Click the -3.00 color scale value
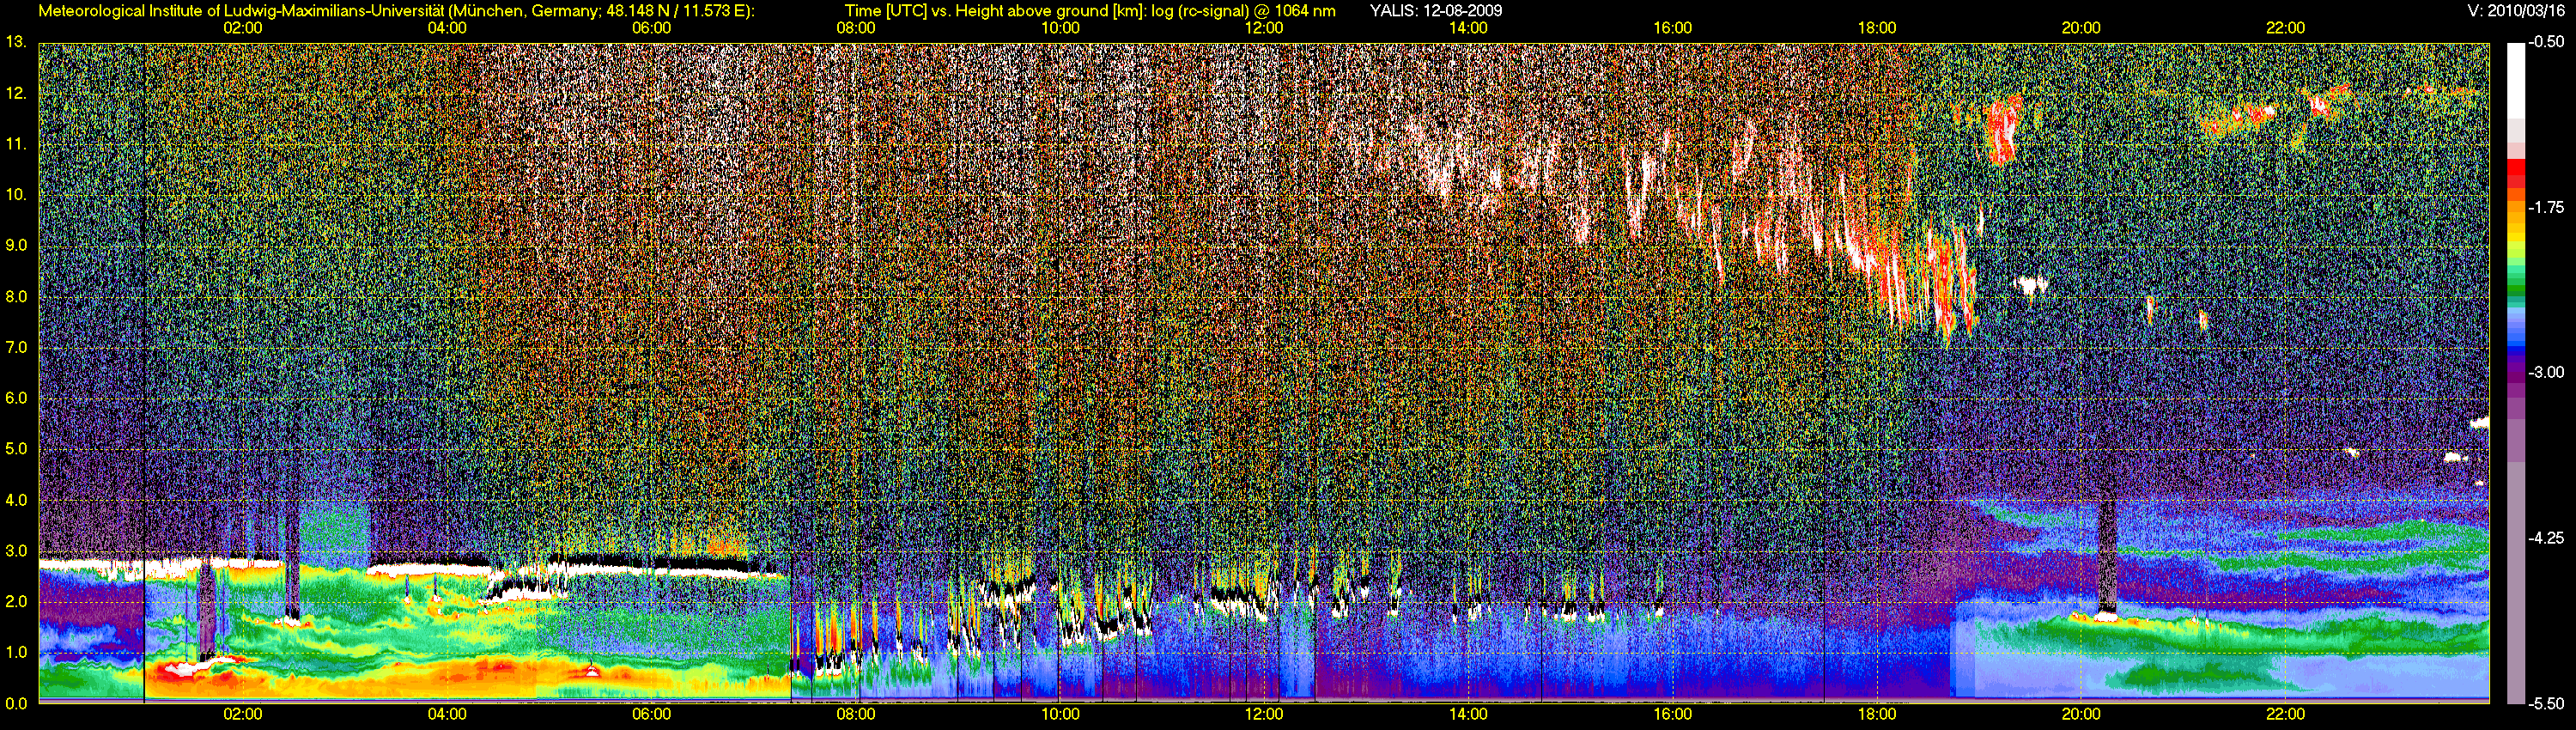 pos(2546,372)
